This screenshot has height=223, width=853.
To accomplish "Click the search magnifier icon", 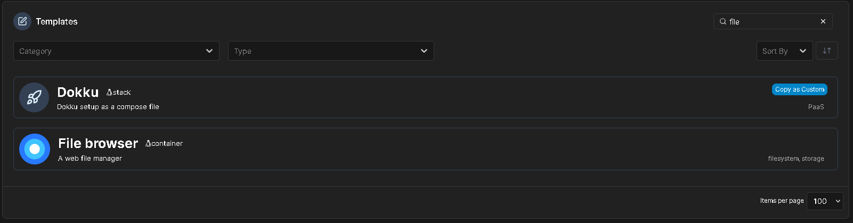I will tap(723, 22).
